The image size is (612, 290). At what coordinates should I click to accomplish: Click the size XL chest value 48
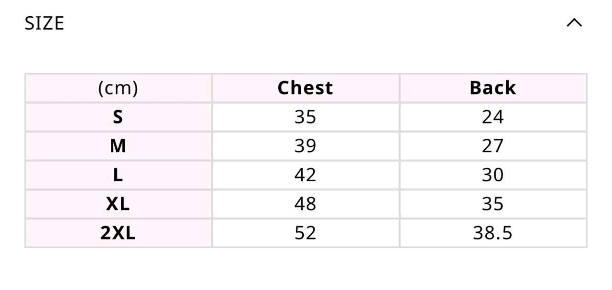(x=305, y=205)
